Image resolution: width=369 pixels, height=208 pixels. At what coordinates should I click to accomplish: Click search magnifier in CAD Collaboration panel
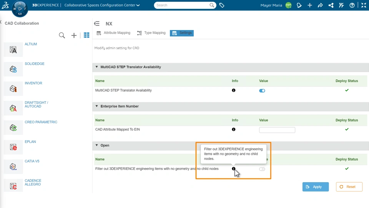(62, 35)
